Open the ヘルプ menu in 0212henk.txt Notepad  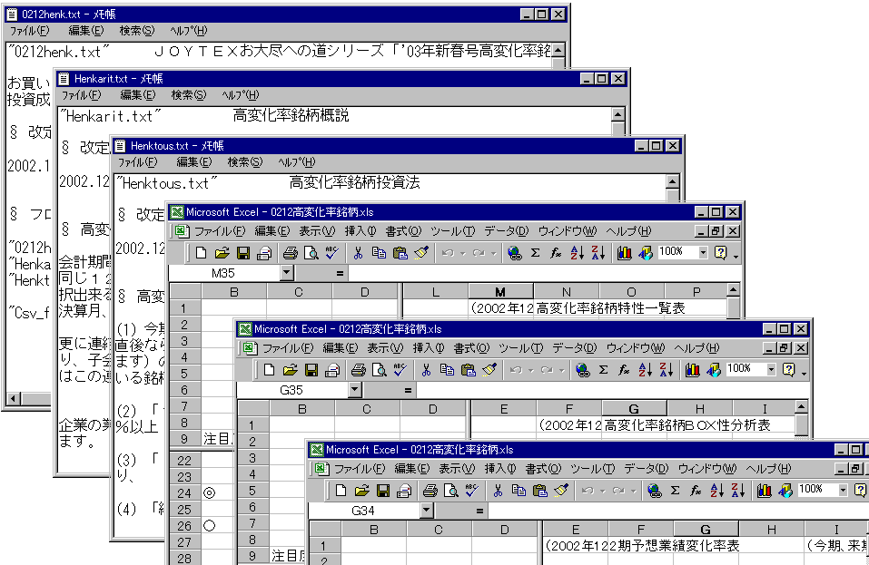(x=189, y=31)
